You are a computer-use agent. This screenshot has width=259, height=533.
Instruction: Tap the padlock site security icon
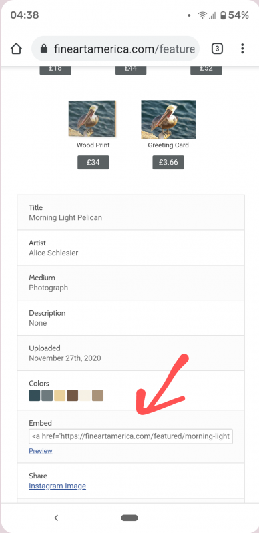point(43,49)
